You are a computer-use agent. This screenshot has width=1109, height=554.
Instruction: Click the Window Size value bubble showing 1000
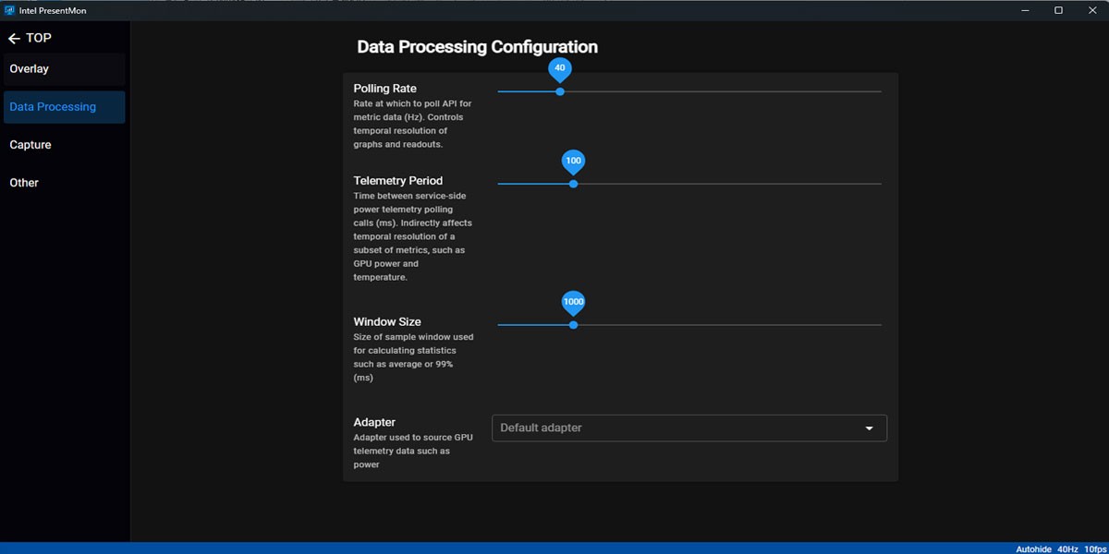573,302
